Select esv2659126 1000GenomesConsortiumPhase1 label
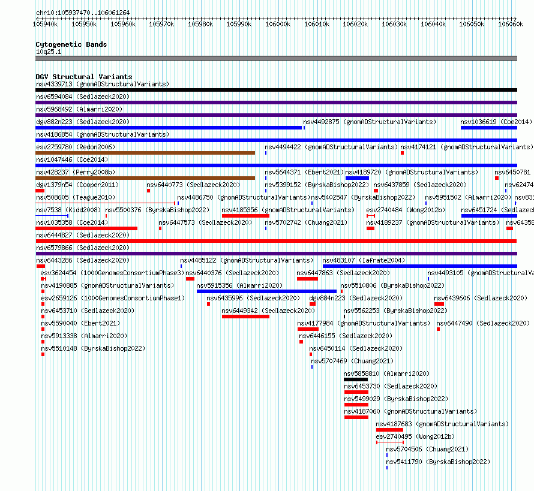 coord(113,298)
